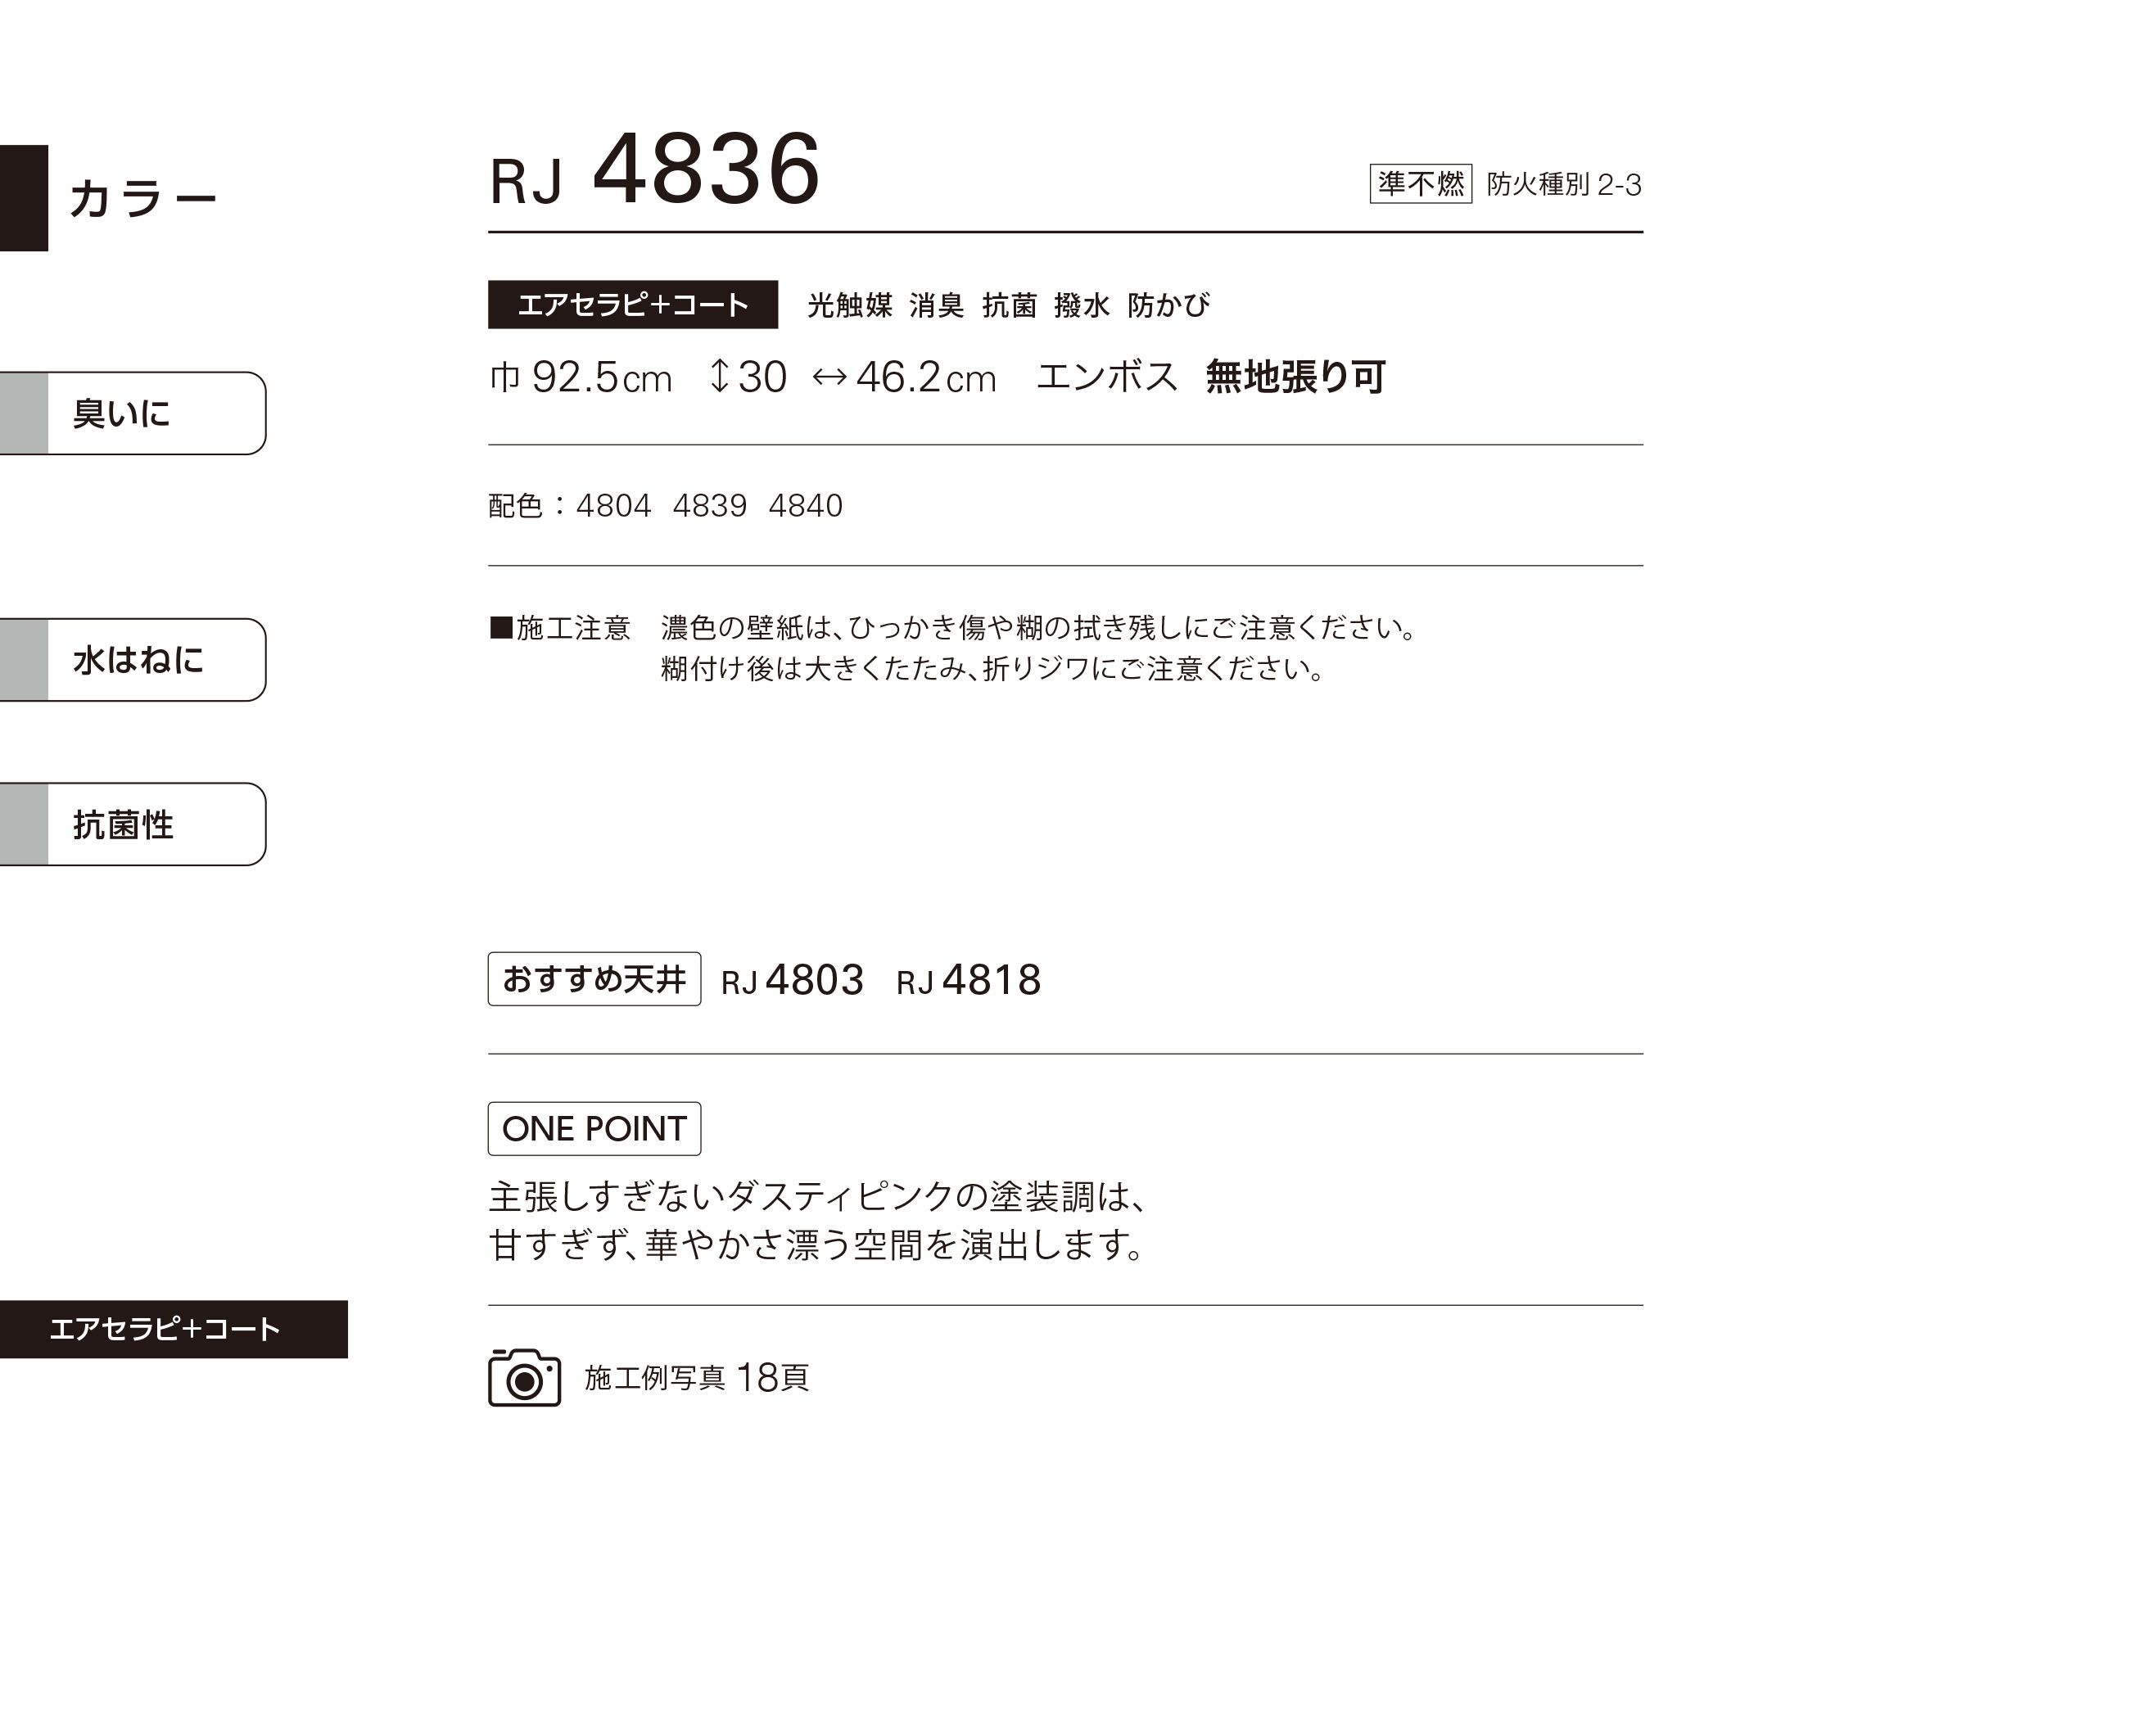Open color match number 4839
The width and height of the screenshot is (2156, 1721).
pyautogui.click(x=709, y=506)
